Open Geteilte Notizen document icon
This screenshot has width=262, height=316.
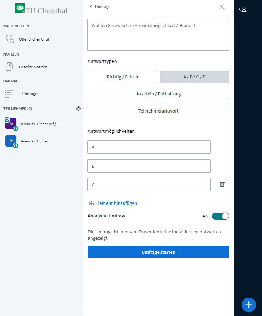click(x=9, y=67)
